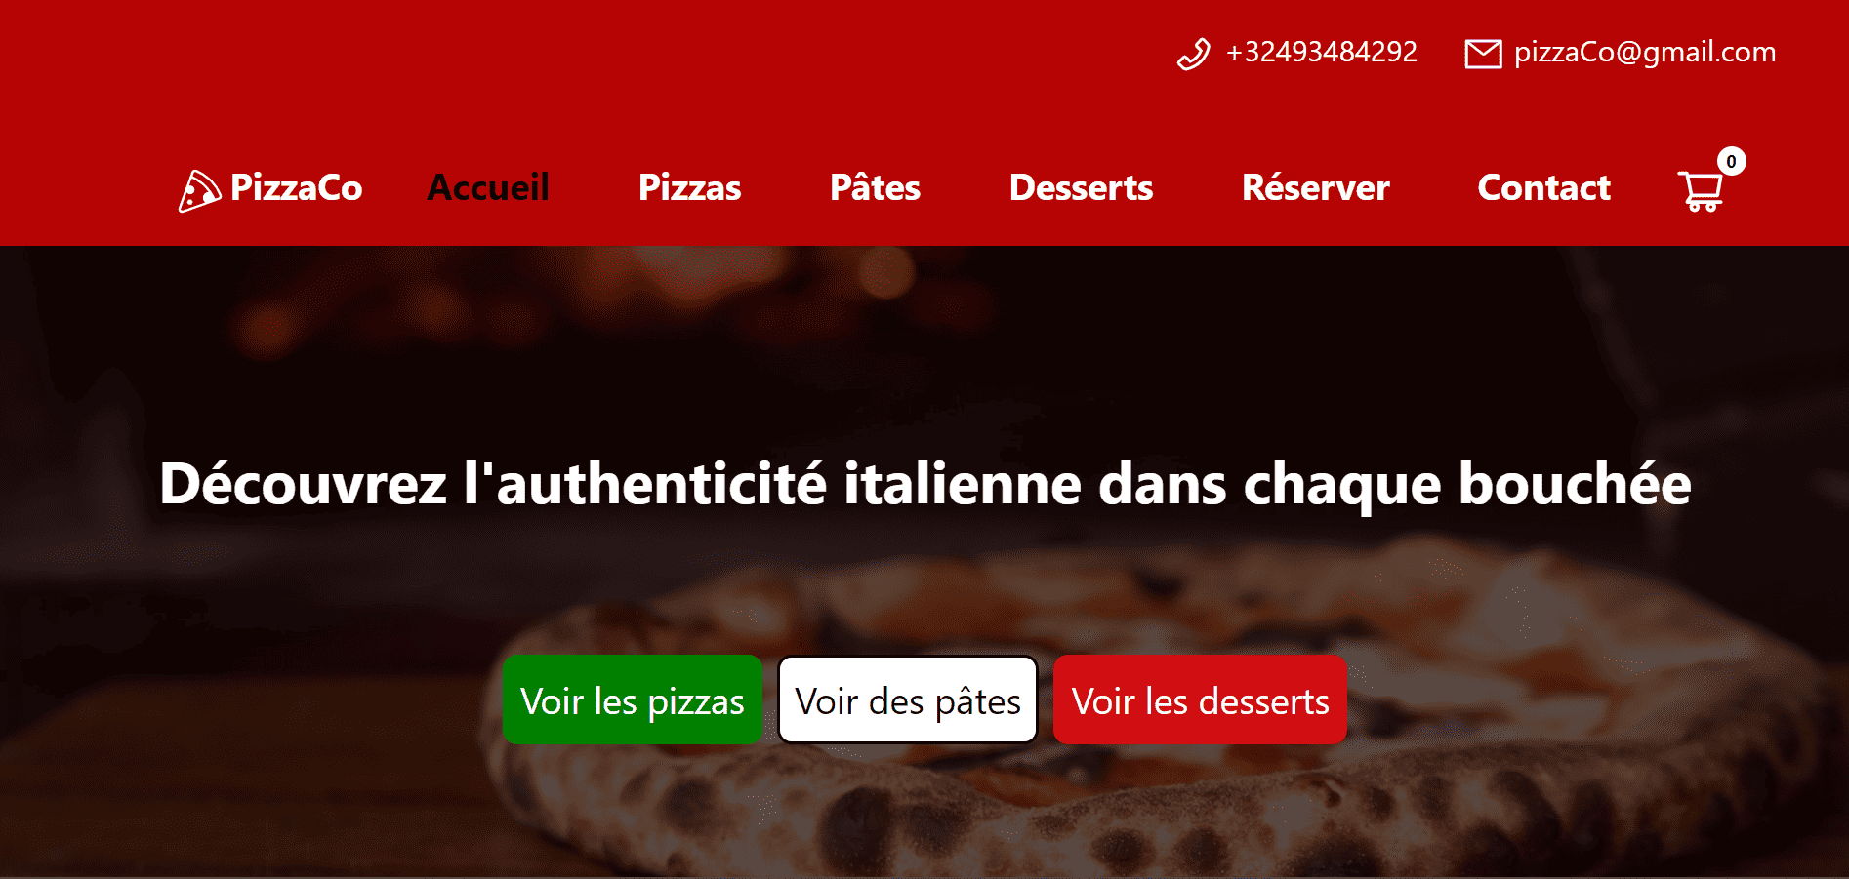Image resolution: width=1849 pixels, height=879 pixels.
Task: Navigate to the Pâtes section
Action: click(x=875, y=187)
